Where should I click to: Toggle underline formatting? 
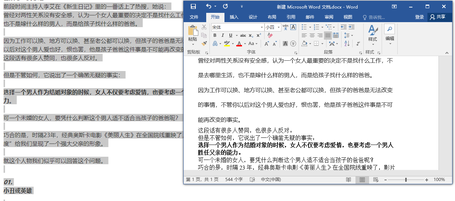231,35
